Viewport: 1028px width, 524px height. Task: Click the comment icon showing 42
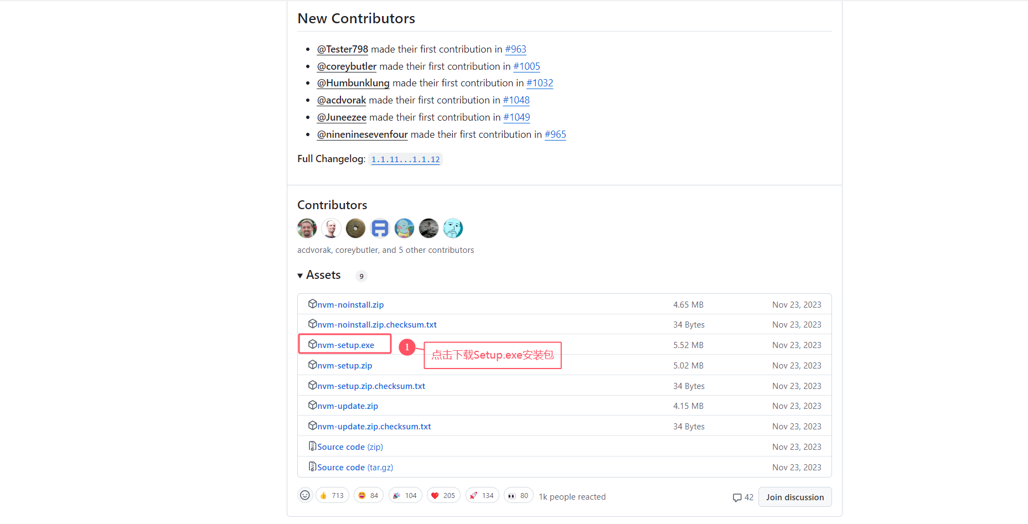742,497
